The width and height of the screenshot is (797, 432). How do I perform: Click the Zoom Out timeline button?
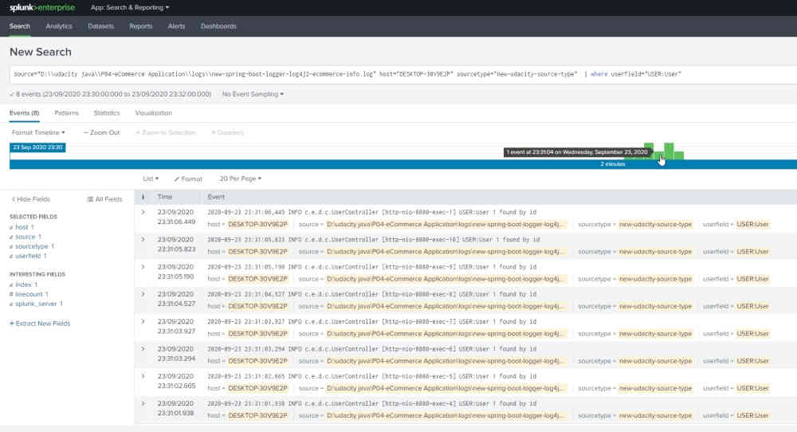coord(102,132)
